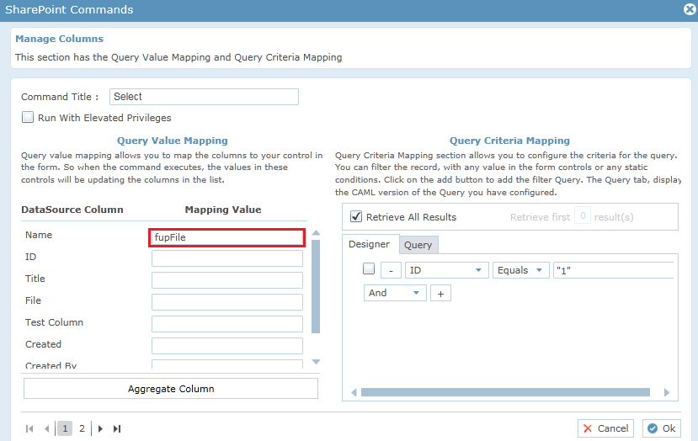Switch to the Query tab

[x=418, y=245]
